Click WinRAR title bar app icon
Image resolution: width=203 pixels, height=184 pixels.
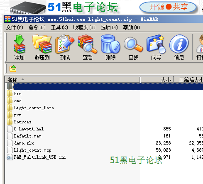click(x=7, y=19)
